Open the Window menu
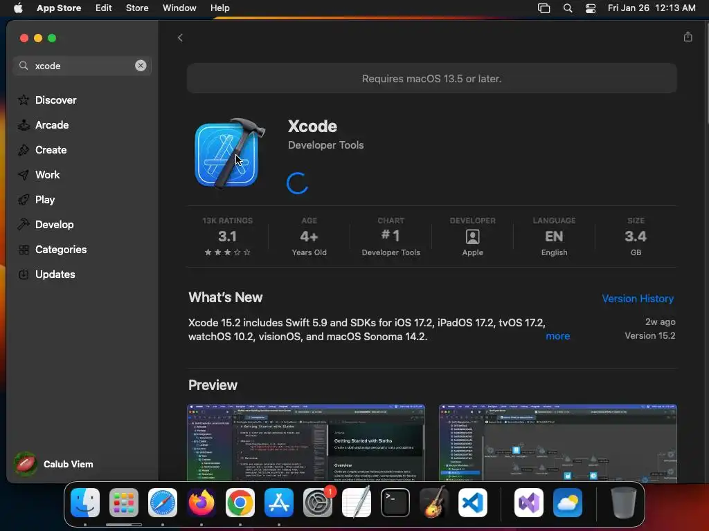The width and height of the screenshot is (709, 531). click(179, 8)
